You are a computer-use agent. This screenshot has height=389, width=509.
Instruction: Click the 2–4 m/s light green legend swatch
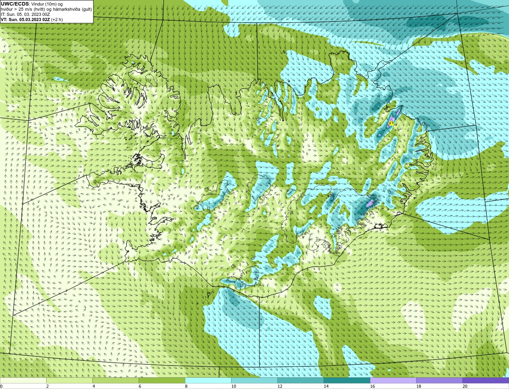[x=69, y=380]
